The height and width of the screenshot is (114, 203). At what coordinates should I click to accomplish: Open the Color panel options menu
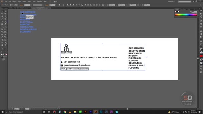[197, 9]
